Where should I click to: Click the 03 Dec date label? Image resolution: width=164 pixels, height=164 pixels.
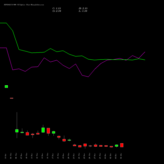pyautogui.click(x=116, y=156)
